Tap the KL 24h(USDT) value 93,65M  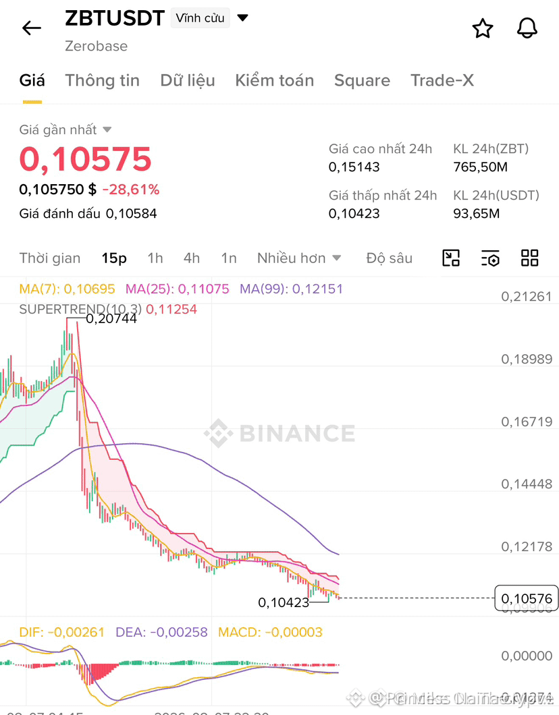pyautogui.click(x=477, y=213)
